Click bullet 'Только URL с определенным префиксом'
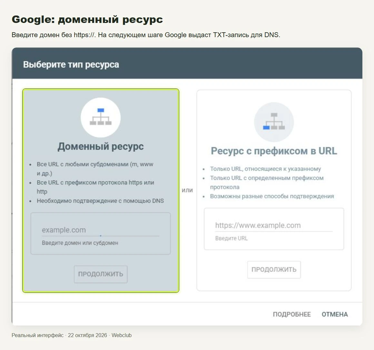Image resolution: width=374 pixels, height=350 pixels. [267, 182]
